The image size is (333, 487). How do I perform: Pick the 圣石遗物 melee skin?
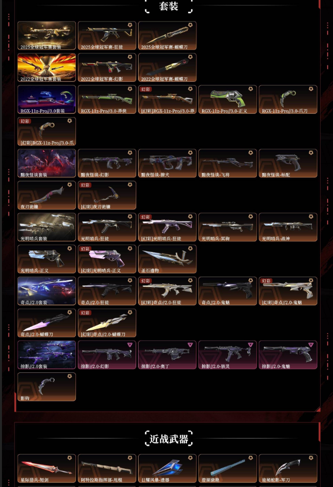tap(167, 259)
